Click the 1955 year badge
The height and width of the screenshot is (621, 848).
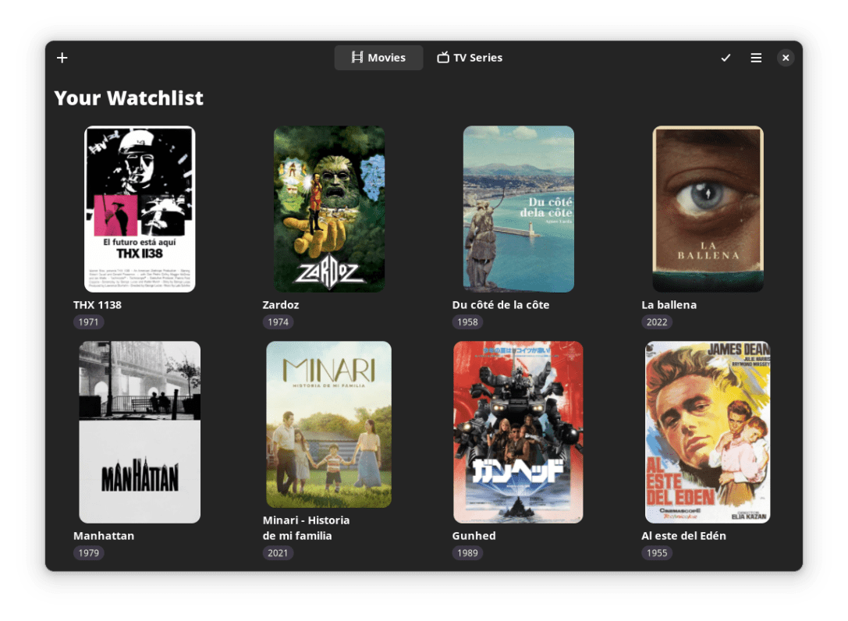point(657,553)
